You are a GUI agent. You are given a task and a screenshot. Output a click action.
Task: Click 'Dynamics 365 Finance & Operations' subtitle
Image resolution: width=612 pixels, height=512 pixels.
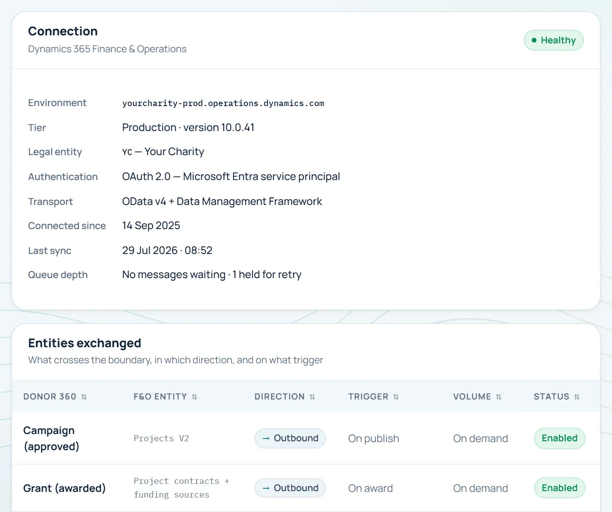pyautogui.click(x=107, y=49)
